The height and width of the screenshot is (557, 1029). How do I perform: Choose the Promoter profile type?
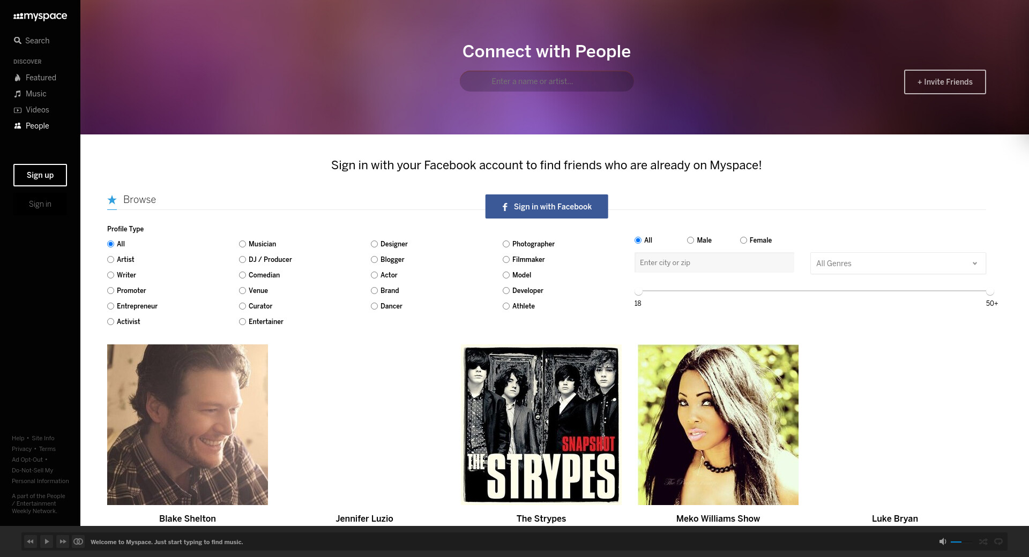110,291
